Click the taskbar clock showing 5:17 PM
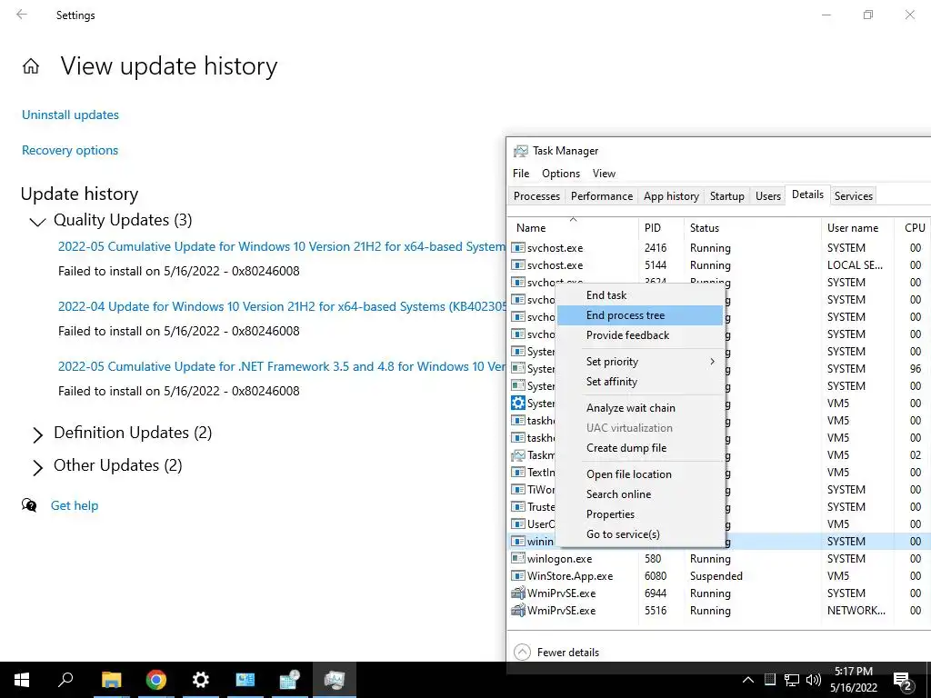This screenshot has width=931, height=698. (x=853, y=680)
